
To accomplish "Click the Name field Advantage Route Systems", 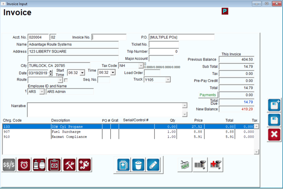I will point(73,45).
